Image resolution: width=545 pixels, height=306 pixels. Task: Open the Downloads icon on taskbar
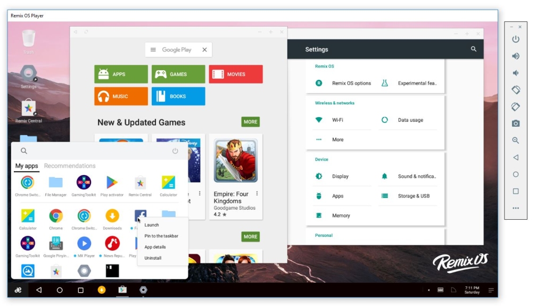click(102, 290)
